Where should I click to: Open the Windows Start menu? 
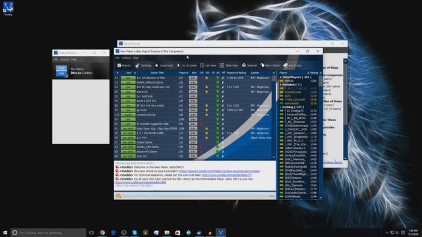(x=5, y=232)
